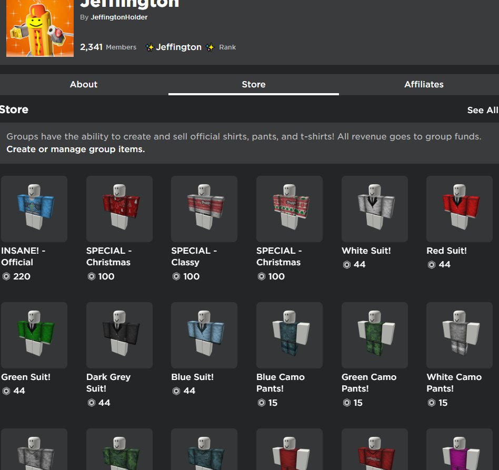Click the Red Suit! title text

446,251
